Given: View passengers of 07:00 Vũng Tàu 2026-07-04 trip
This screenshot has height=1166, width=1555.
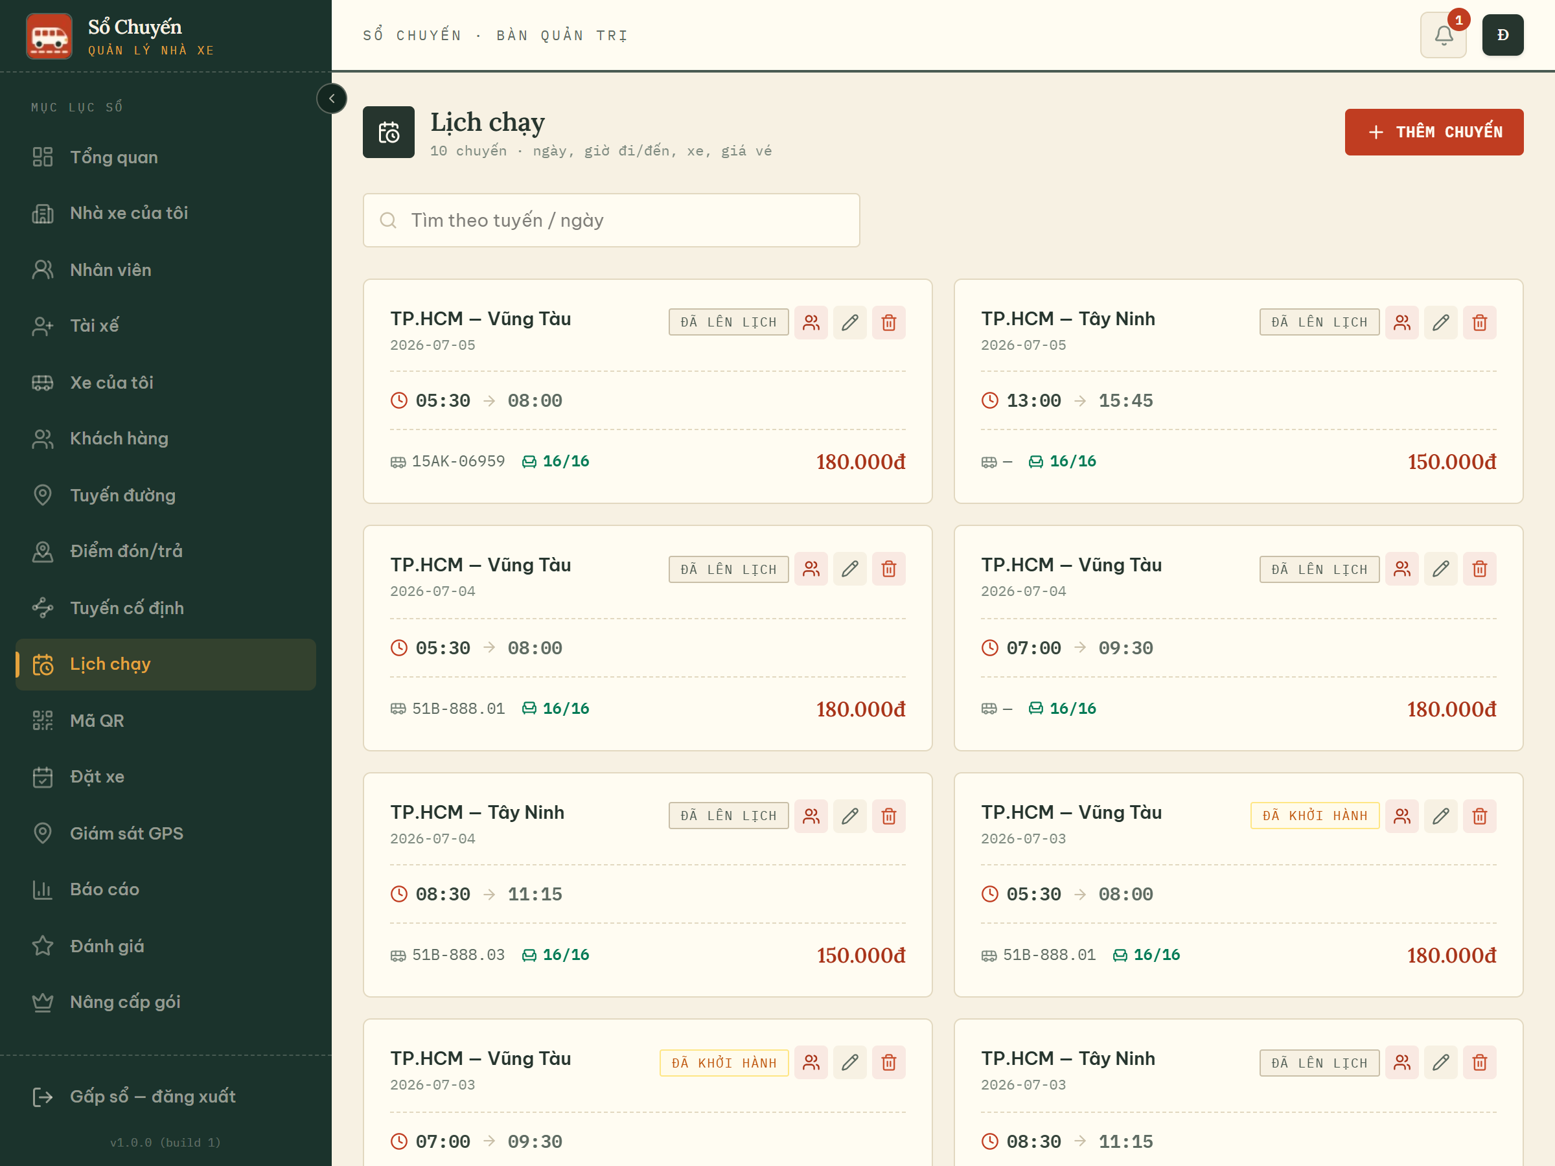Looking at the screenshot, I should pos(1401,569).
